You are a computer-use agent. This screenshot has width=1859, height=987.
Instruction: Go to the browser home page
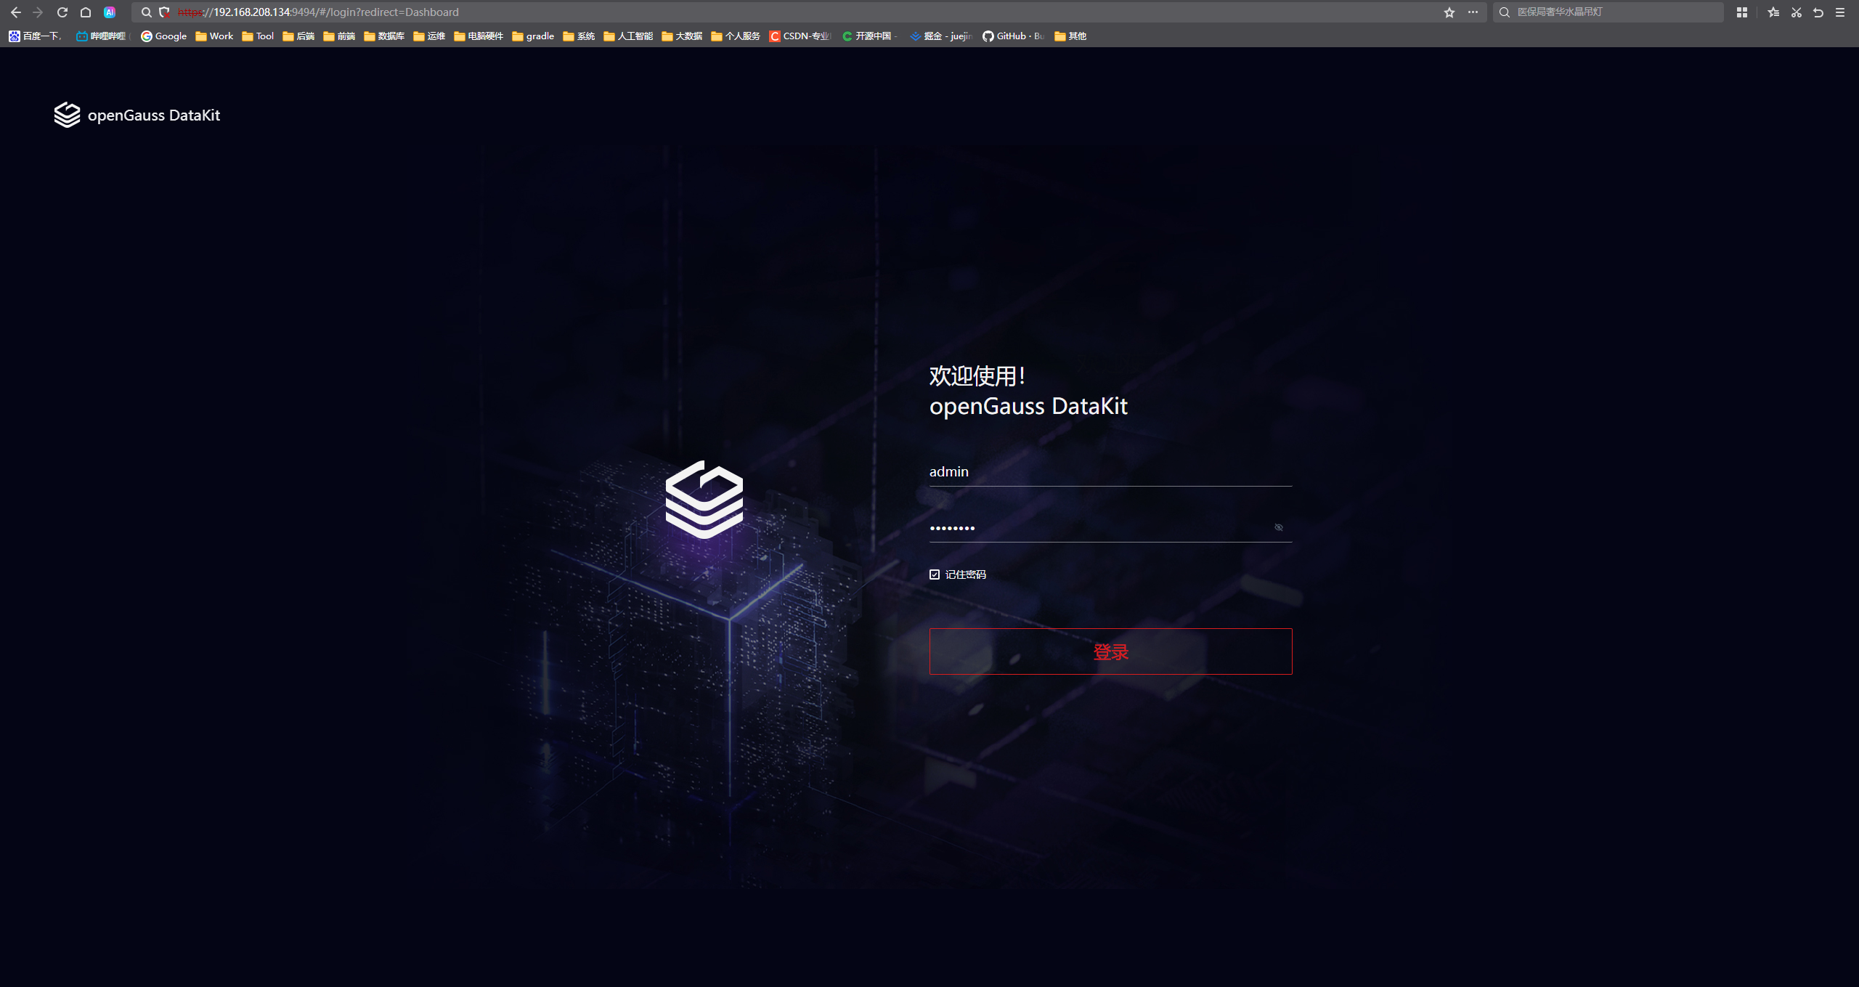pyautogui.click(x=85, y=12)
